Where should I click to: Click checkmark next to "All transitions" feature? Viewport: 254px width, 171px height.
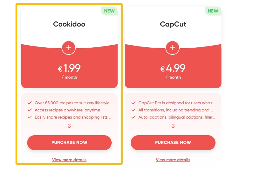coord(133,110)
